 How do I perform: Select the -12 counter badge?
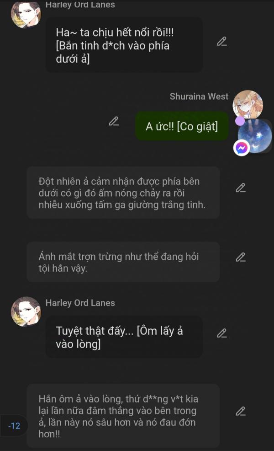pos(14,426)
